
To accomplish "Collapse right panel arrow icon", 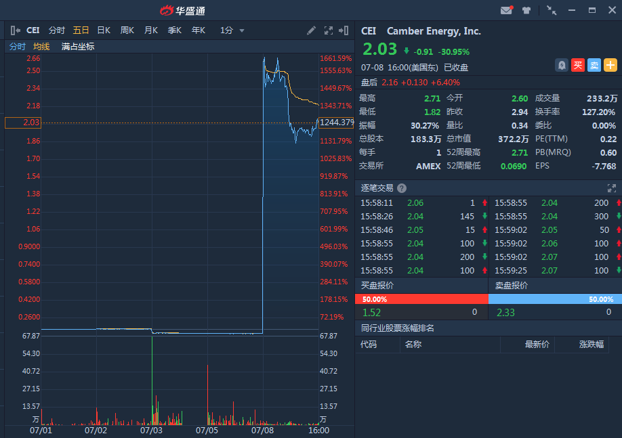I will tap(344, 30).
